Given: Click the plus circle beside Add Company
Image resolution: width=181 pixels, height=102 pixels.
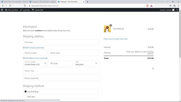Looking at the screenshot, I should click(x=24, y=48).
